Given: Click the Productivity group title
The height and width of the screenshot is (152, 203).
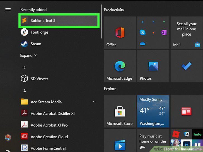Looking at the screenshot, I should (x=114, y=10).
